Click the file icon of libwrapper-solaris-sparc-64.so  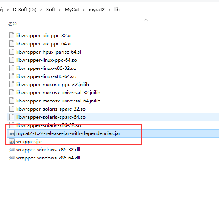[12, 117]
